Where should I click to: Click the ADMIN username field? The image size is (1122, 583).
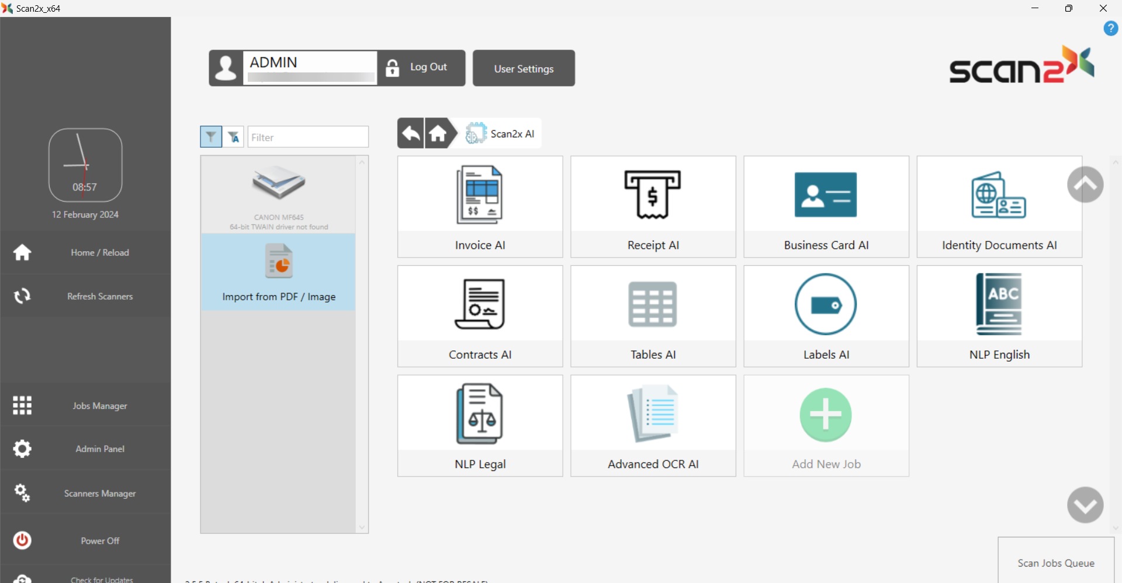[310, 68]
